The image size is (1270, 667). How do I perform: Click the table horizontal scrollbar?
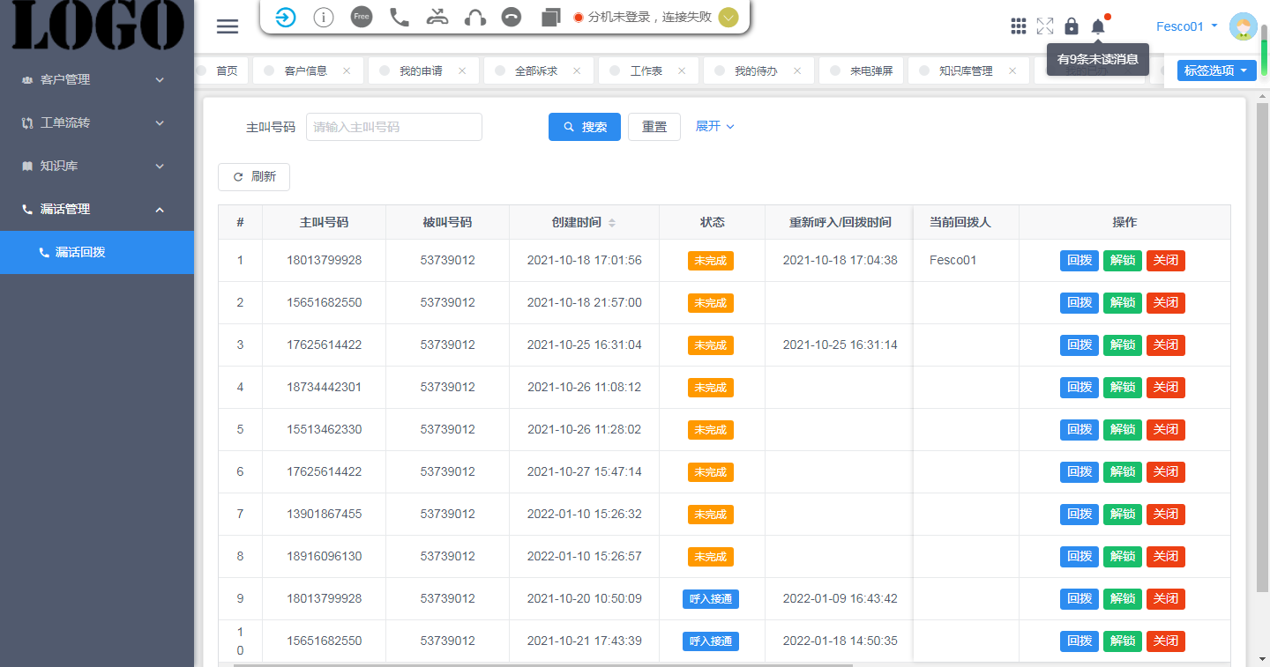543,665
